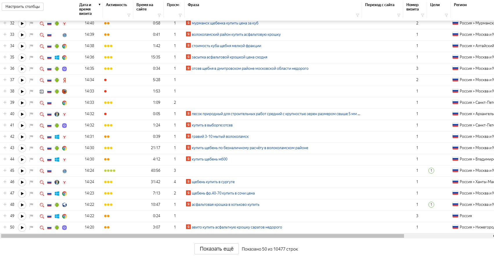
Task: Open the filter for the Фраза column
Action: pos(357,15)
